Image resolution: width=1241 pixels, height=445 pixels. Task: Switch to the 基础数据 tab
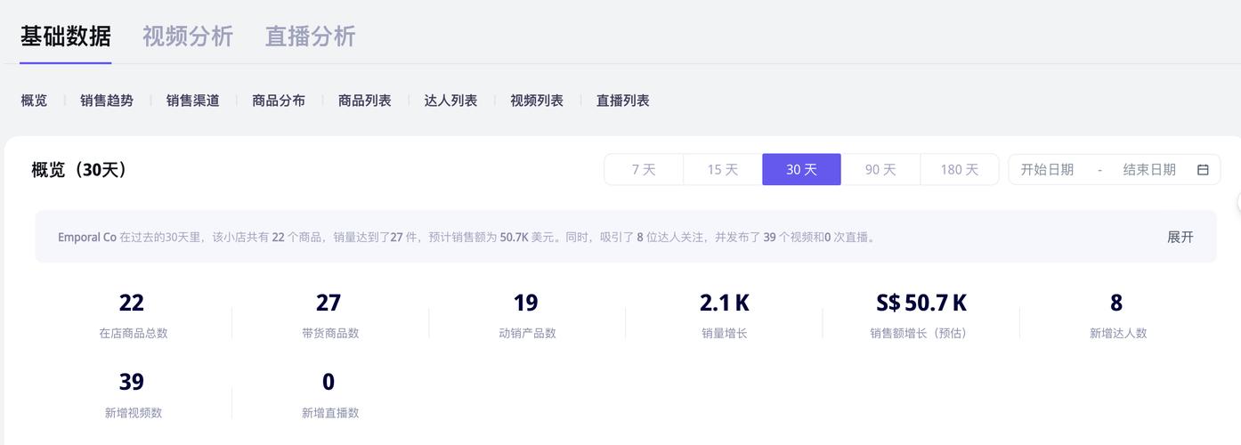pyautogui.click(x=66, y=36)
